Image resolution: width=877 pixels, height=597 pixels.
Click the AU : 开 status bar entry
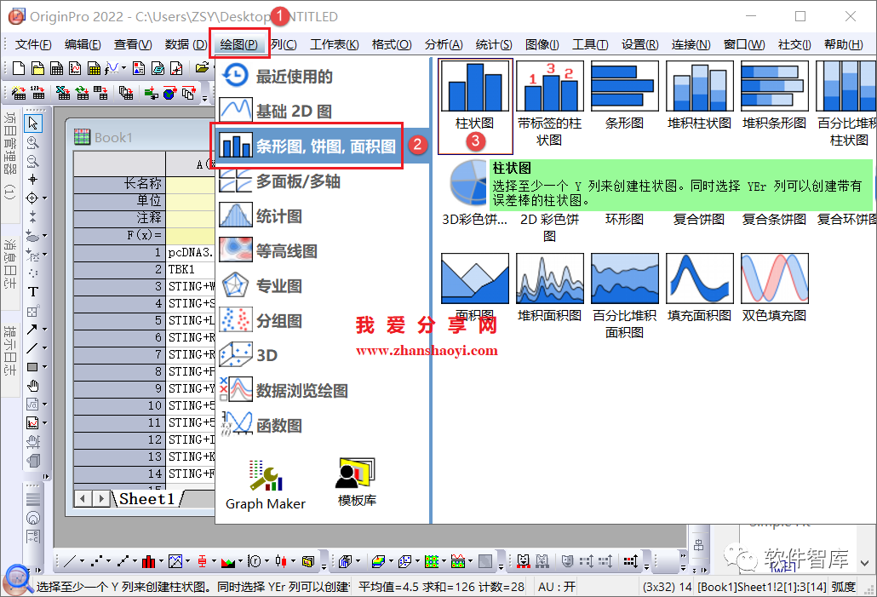click(556, 587)
